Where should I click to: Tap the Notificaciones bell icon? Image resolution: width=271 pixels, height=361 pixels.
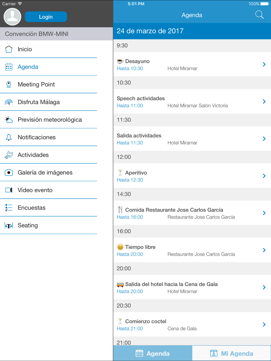pyautogui.click(x=9, y=137)
